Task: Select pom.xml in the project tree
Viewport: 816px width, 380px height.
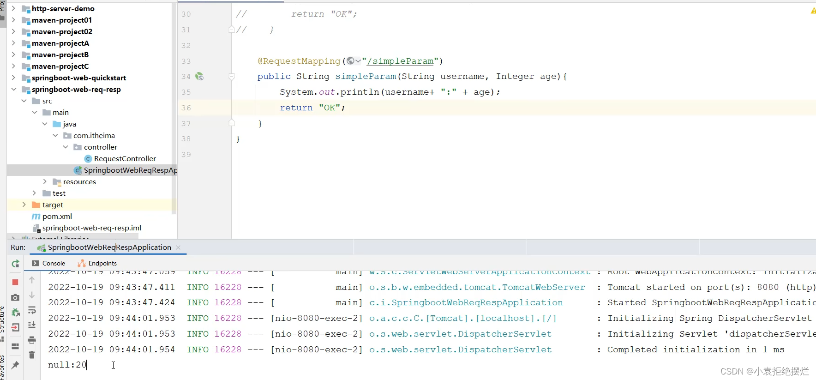Action: 57,216
